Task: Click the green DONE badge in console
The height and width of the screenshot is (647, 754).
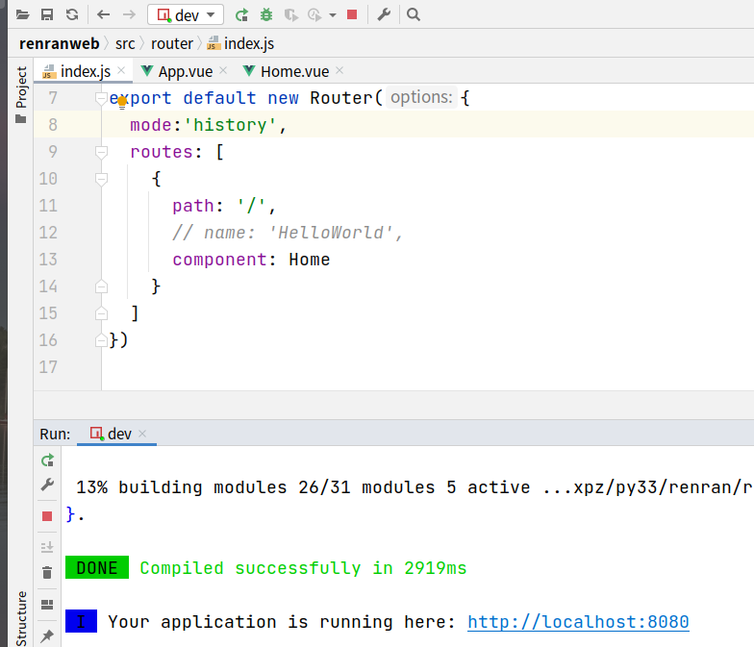Action: (97, 567)
